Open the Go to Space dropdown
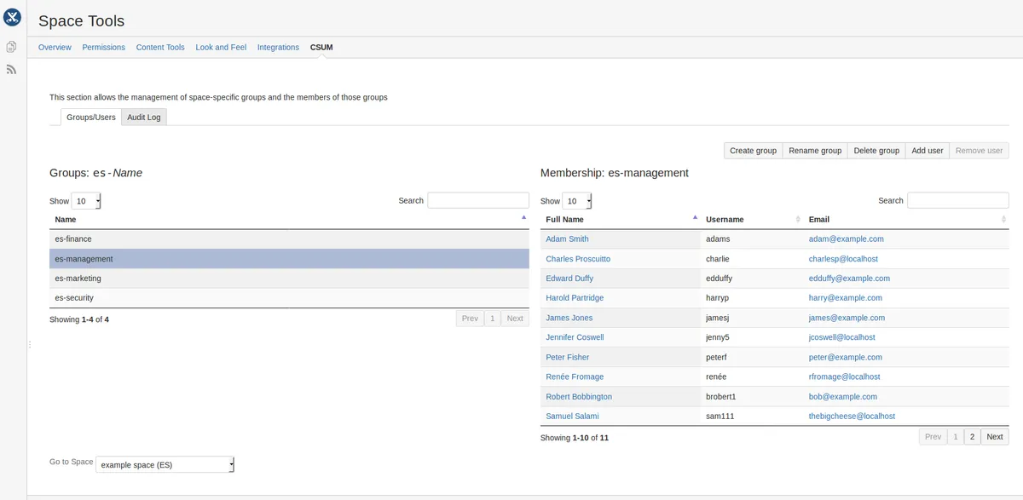The width and height of the screenshot is (1023, 500). pos(165,464)
